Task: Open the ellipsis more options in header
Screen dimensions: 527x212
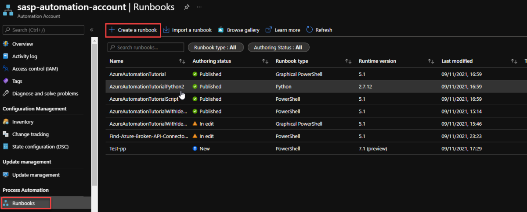Action: [x=199, y=7]
